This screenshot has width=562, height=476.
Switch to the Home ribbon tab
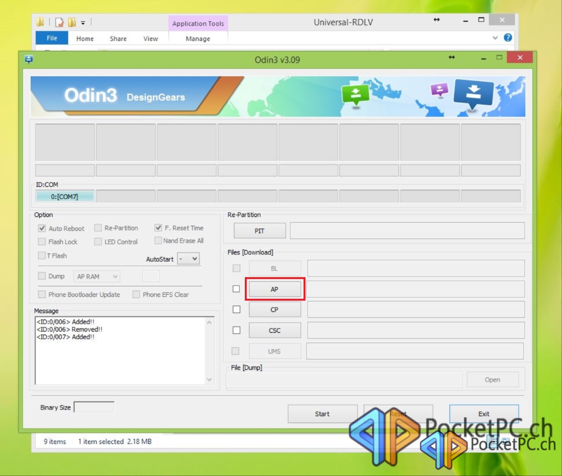85,39
